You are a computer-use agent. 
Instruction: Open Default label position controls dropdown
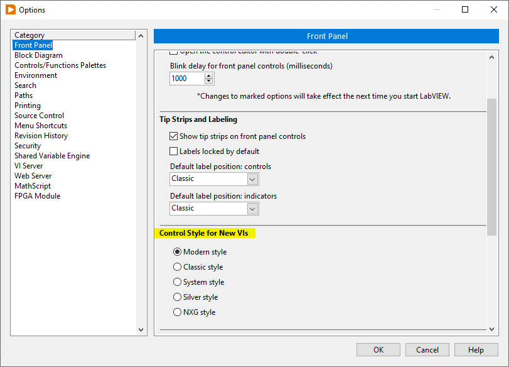point(252,179)
